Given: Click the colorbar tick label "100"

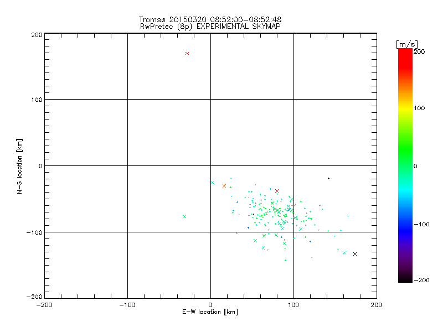Looking at the screenshot, I should (419, 108).
